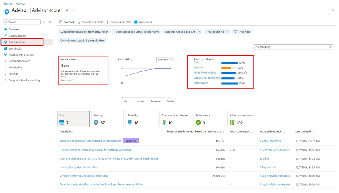This screenshot has height=193, width=339.
Task: Open the Learn more link under Advisor score
Action: click(66, 80)
